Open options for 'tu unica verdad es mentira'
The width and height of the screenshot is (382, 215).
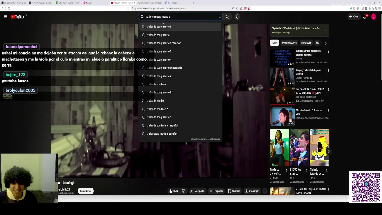[328, 51]
